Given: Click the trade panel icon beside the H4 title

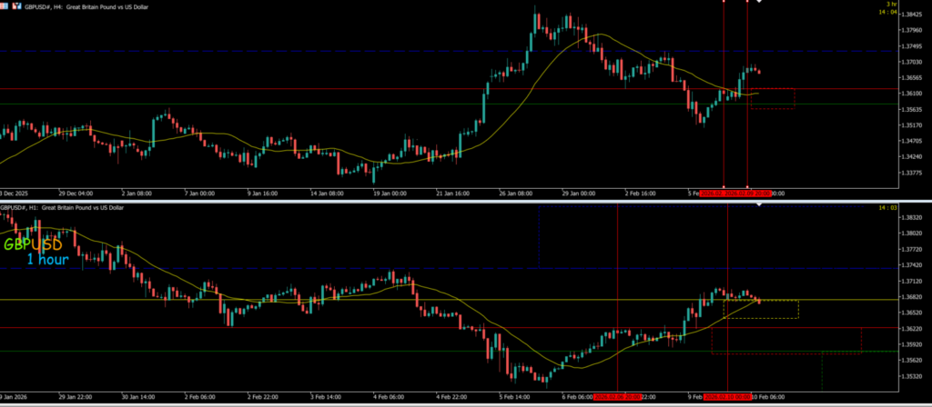Looking at the screenshot, I should pos(15,5).
